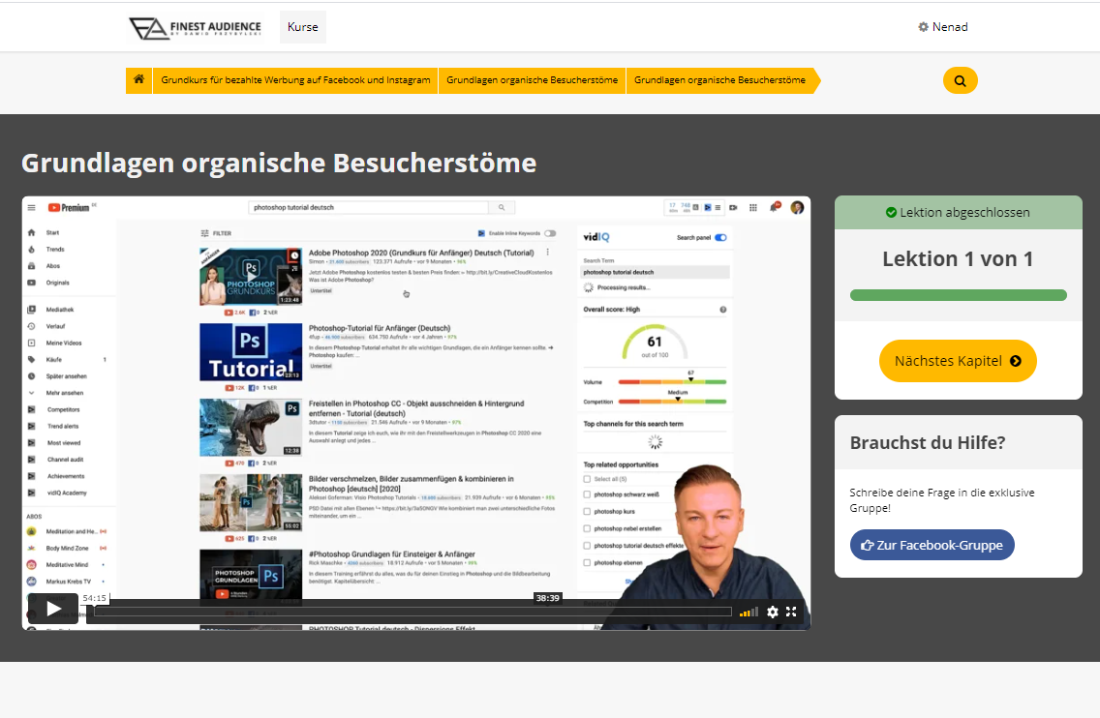Click the YouTube Premium logo in video

69,207
